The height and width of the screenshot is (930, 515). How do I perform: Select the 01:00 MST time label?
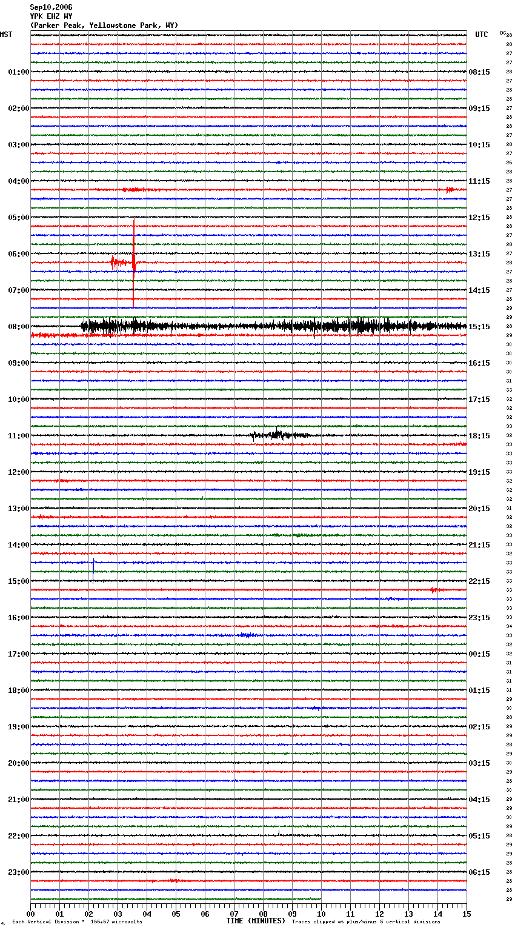click(18, 72)
